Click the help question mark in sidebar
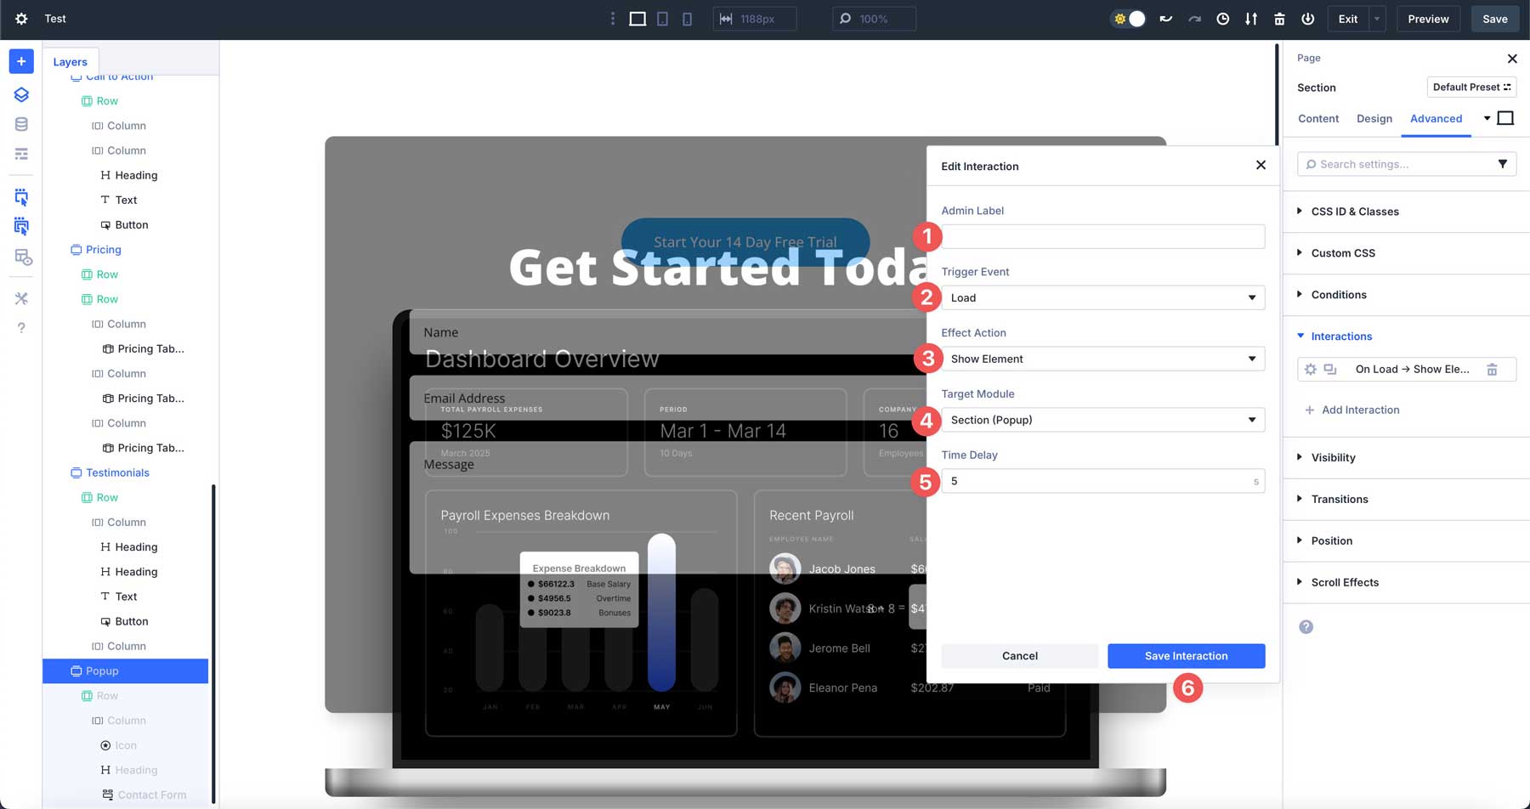Viewport: 1530px width, 809px height. coord(20,327)
